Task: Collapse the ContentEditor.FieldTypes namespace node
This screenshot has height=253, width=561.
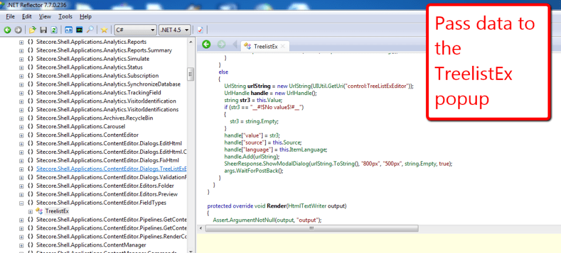Action: point(22,202)
